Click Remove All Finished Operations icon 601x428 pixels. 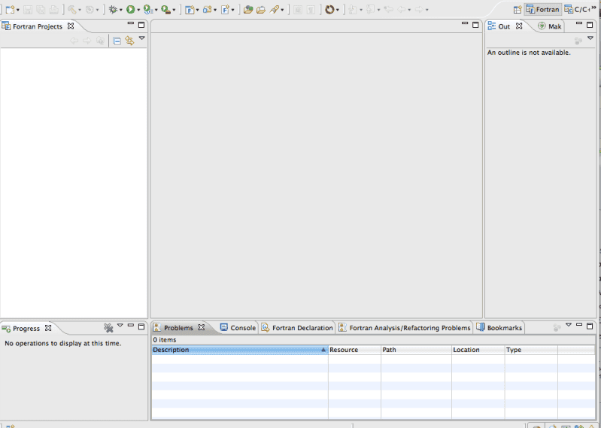point(108,327)
